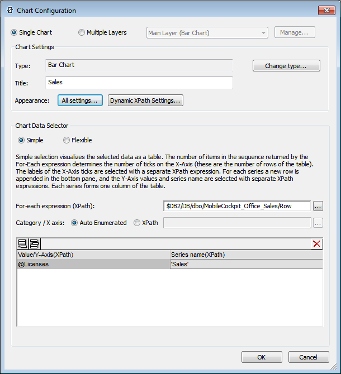This screenshot has height=374, width=341.
Task: Click the For-each expression XPath field
Action: pos(236,206)
